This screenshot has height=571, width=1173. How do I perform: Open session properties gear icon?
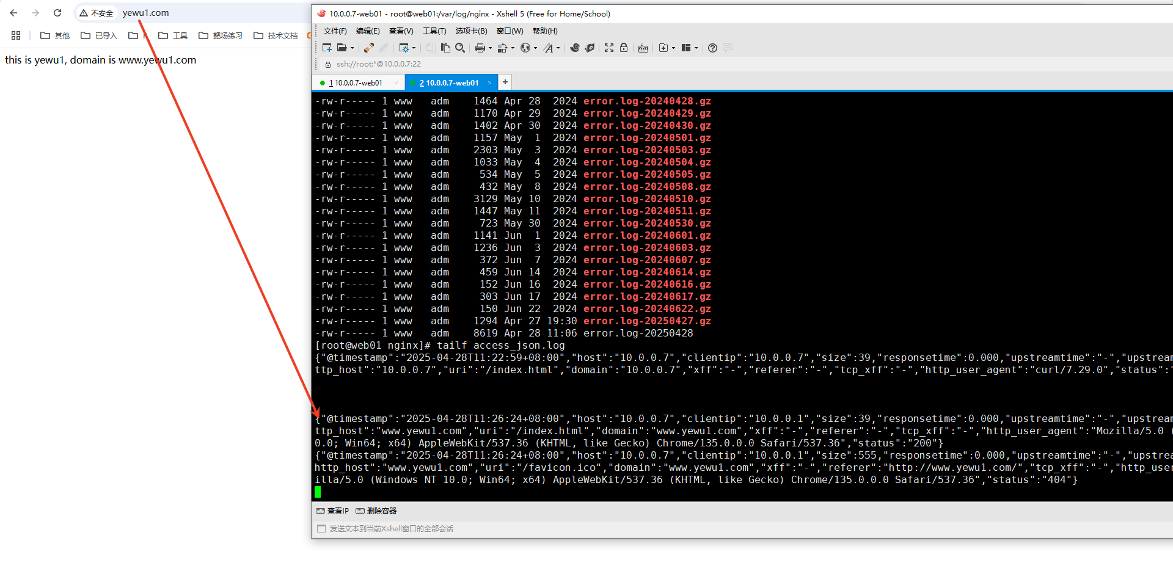coord(404,48)
